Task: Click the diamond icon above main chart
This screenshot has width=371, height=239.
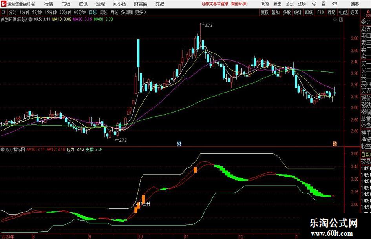Action: click(335, 20)
